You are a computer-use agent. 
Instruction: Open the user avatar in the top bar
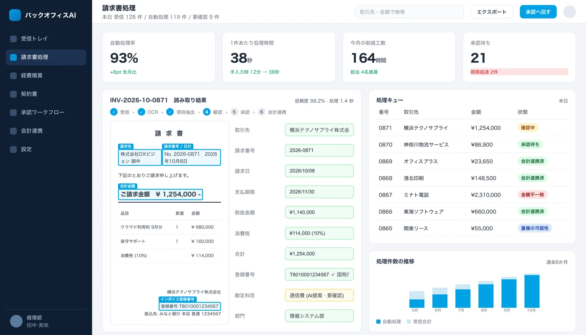coord(570,12)
